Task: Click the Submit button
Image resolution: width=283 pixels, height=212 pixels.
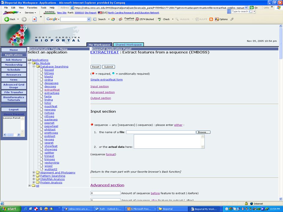Action: click(x=108, y=67)
